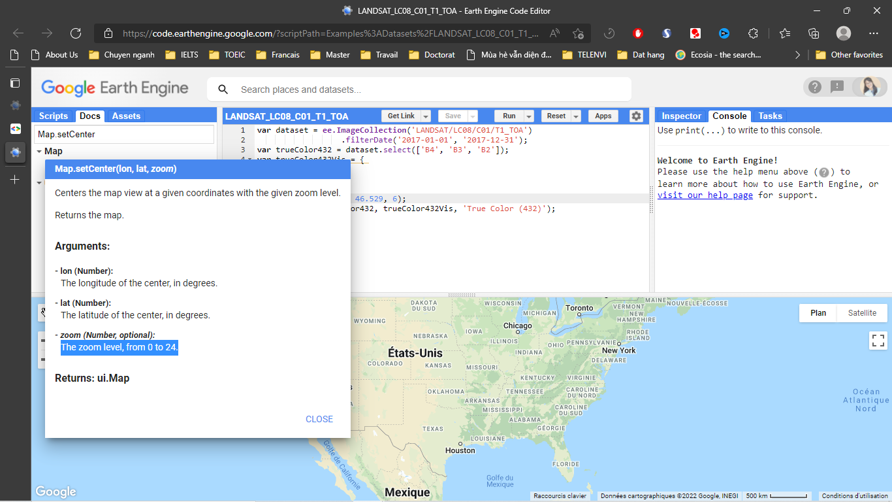This screenshot has height=502, width=892.
Task: Open the vertical tabs pane icon
Action: [15, 83]
